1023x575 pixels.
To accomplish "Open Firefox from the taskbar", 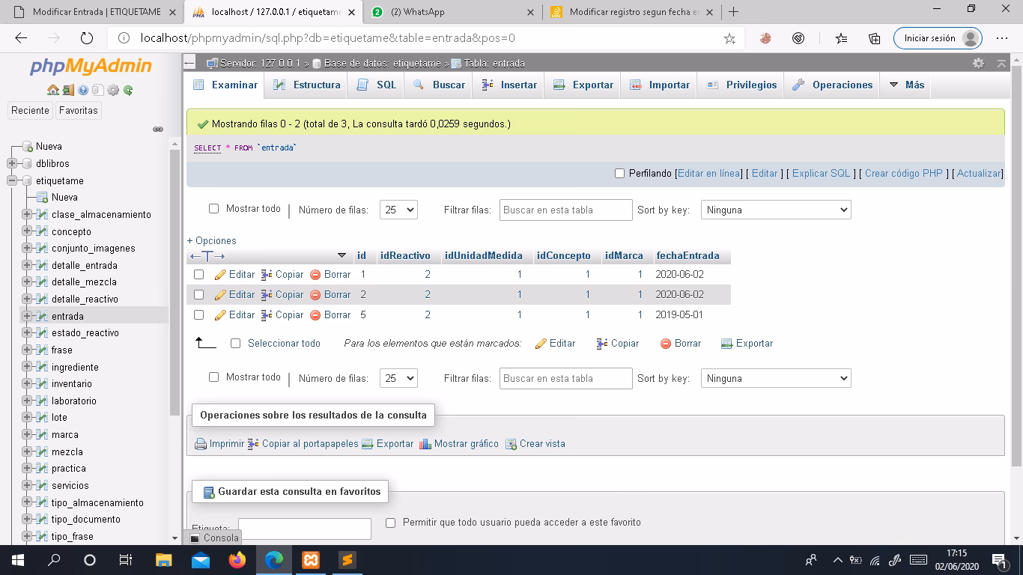I will coord(237,559).
